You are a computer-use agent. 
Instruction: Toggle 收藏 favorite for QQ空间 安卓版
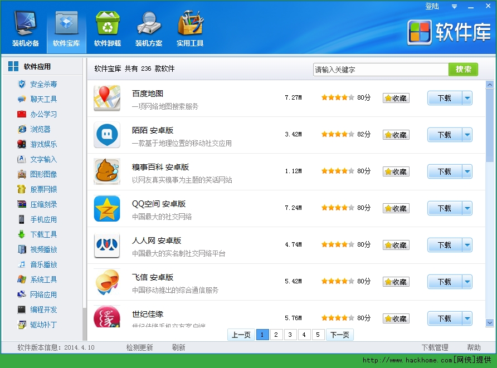pos(396,208)
